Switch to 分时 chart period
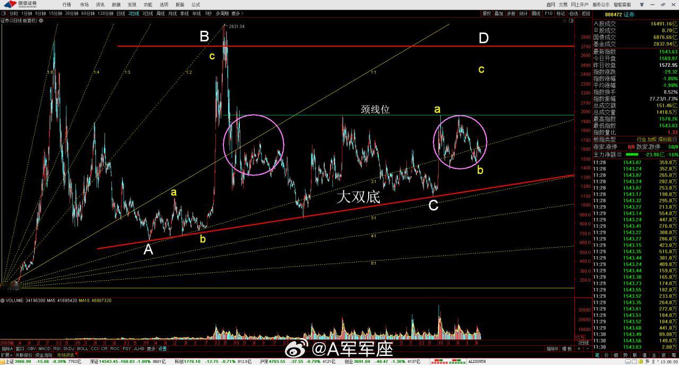Viewport: 679px width, 365px height. [x=14, y=13]
